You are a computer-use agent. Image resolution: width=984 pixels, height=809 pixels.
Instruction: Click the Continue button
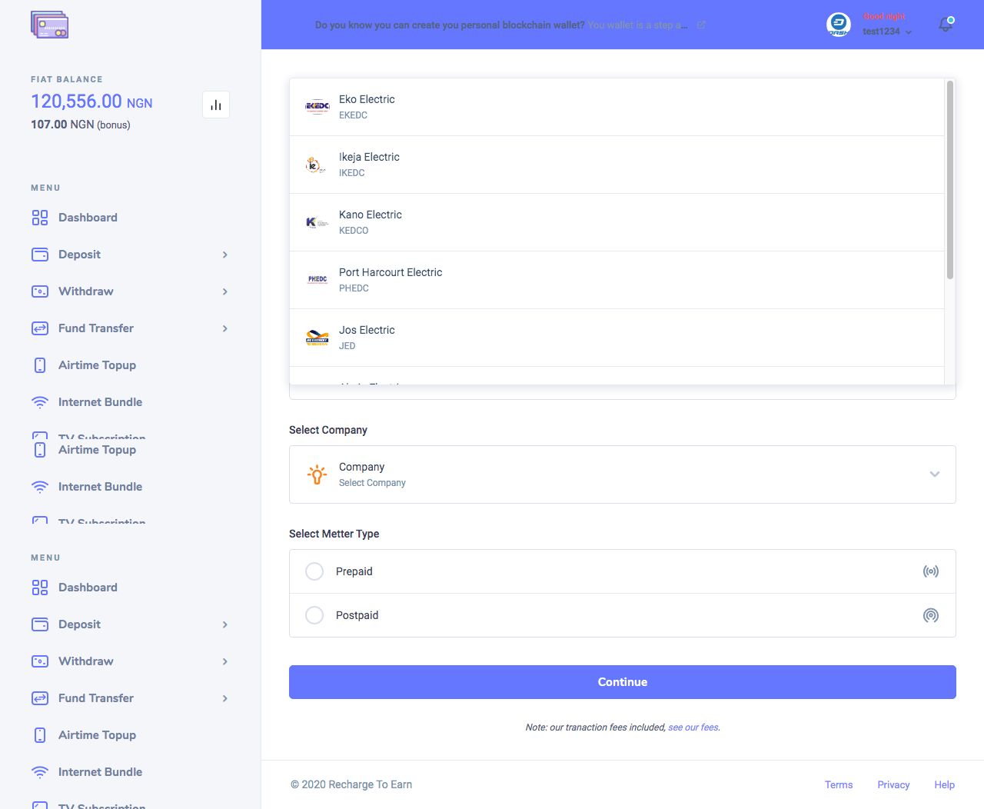(x=623, y=682)
